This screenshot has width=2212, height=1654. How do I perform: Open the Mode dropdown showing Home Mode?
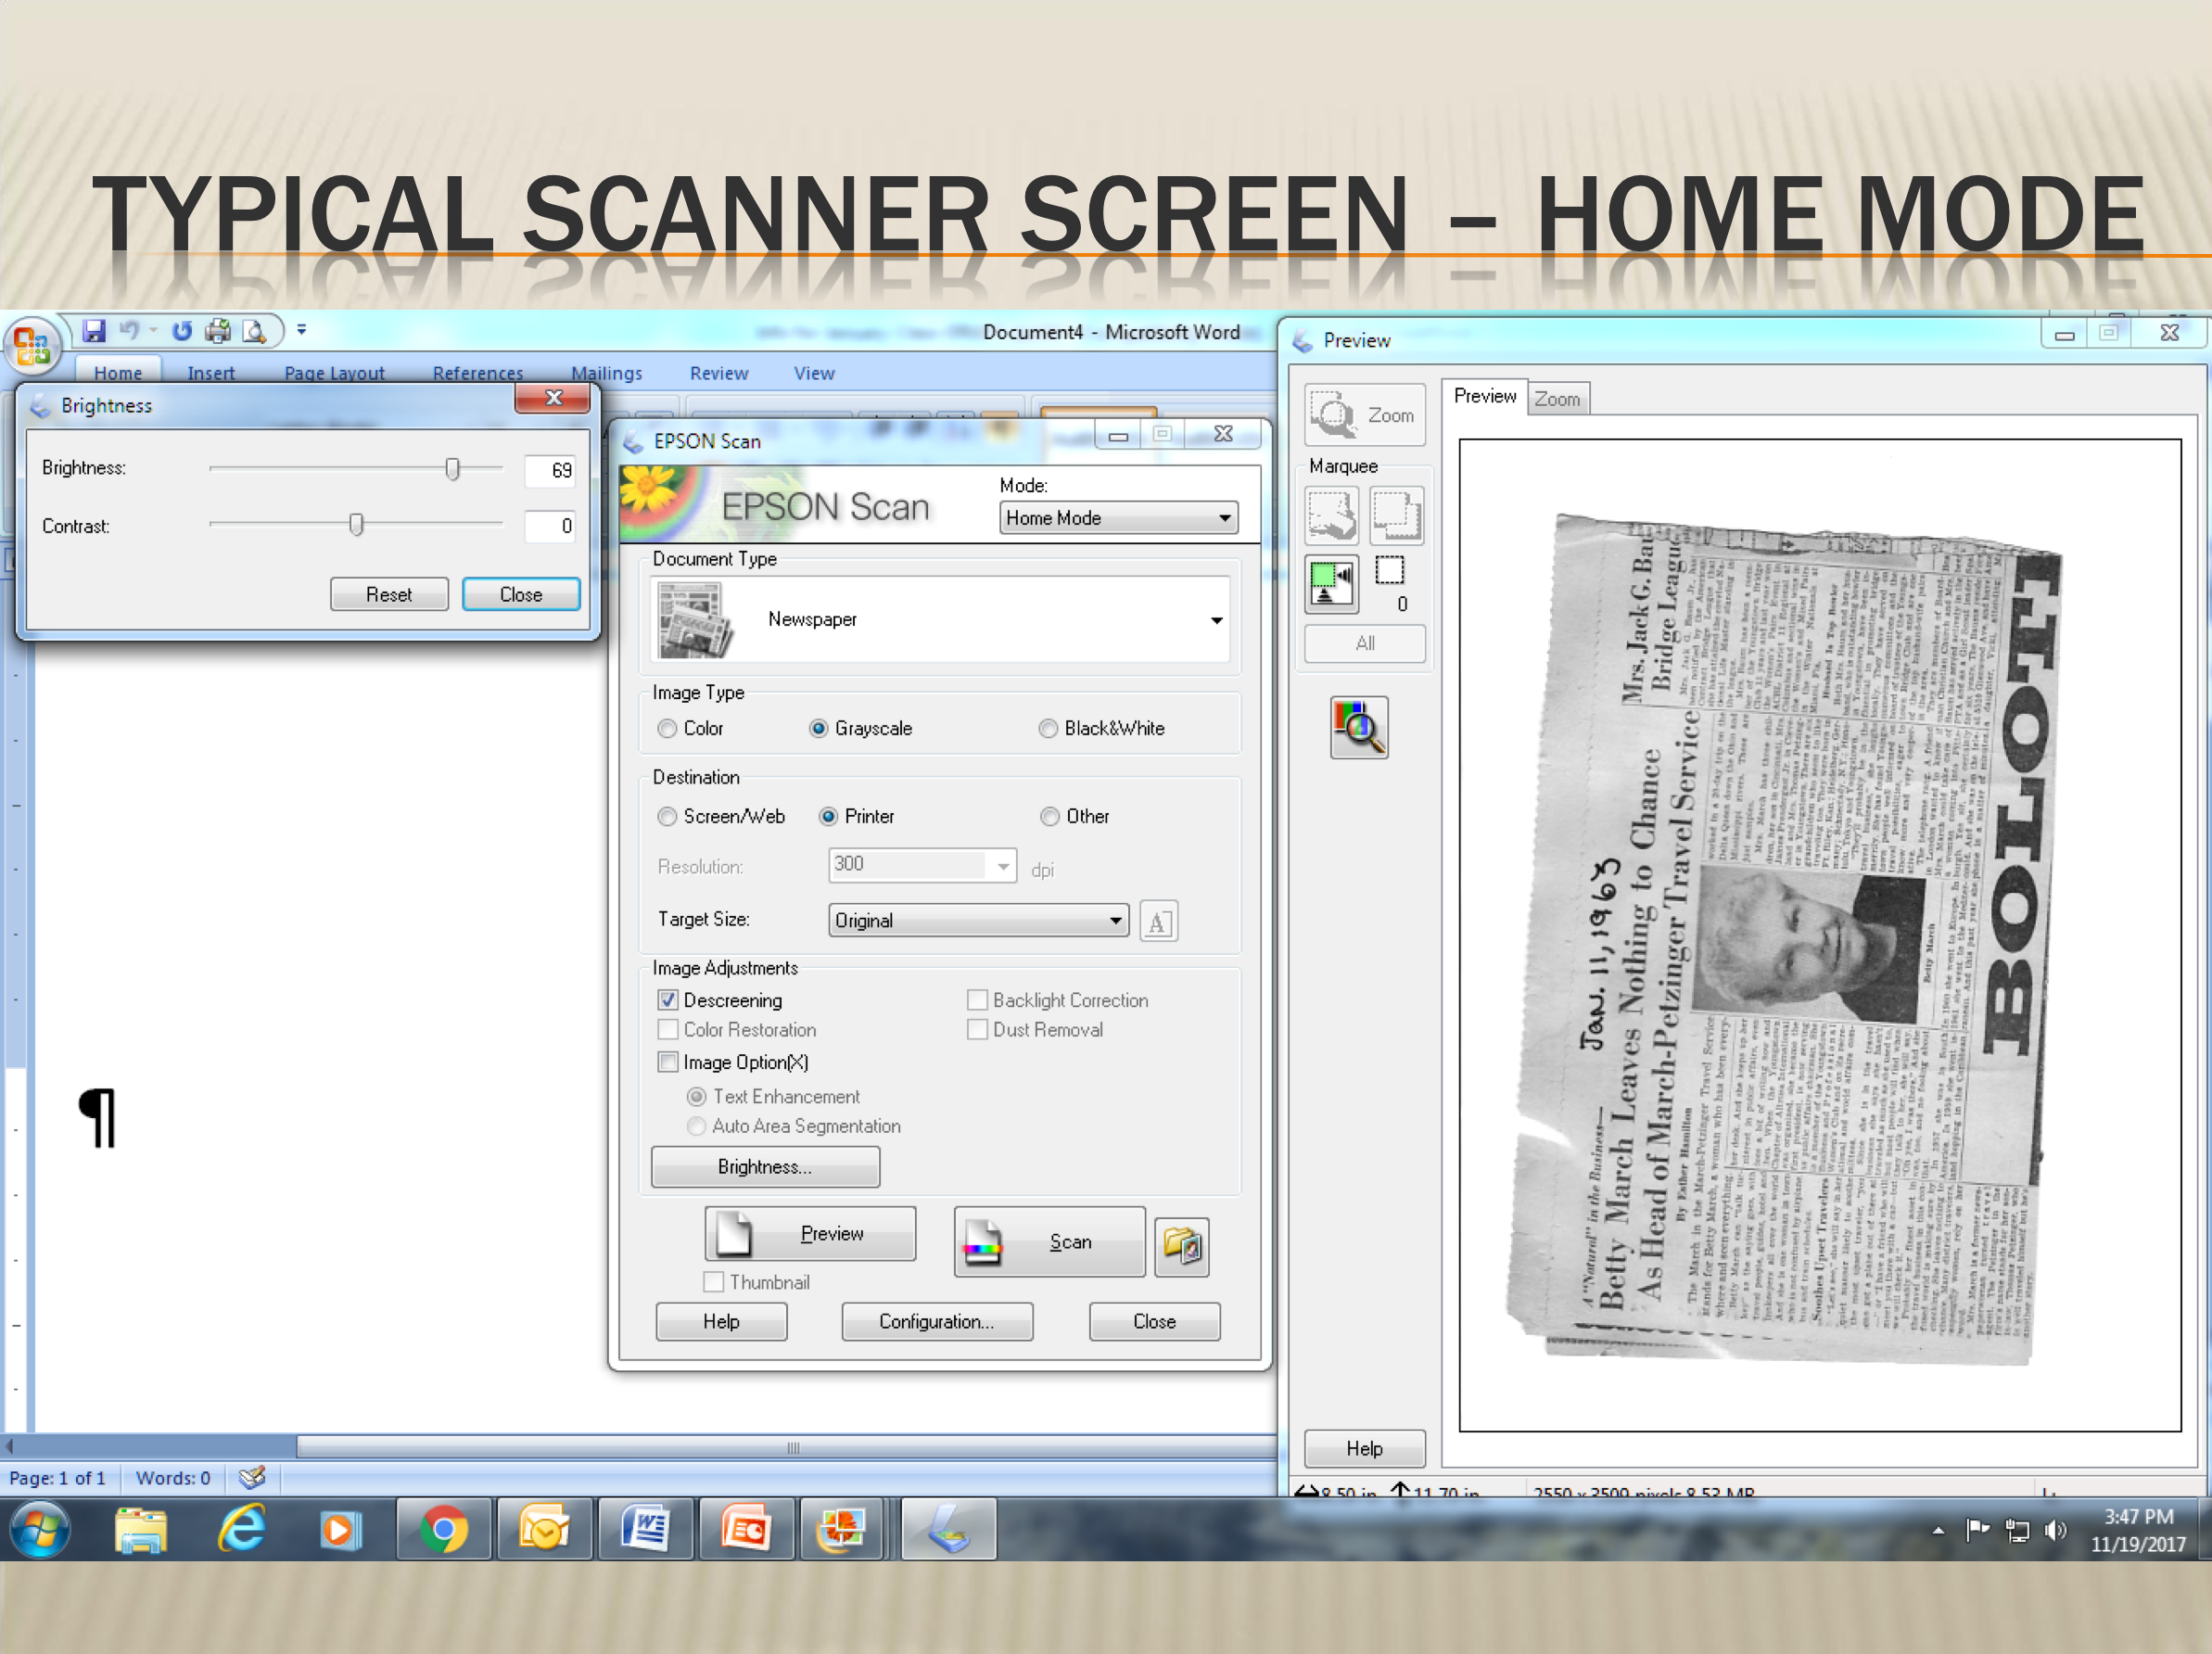[1118, 518]
